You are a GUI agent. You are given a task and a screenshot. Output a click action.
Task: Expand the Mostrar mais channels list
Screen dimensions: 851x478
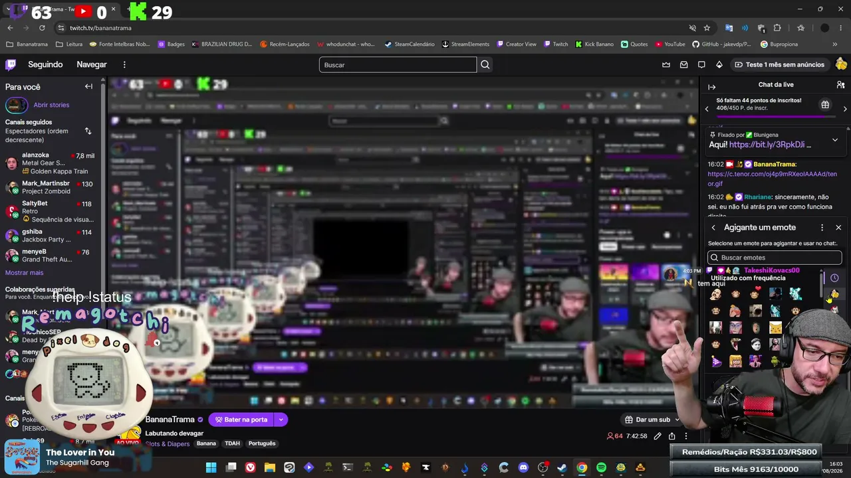(24, 273)
